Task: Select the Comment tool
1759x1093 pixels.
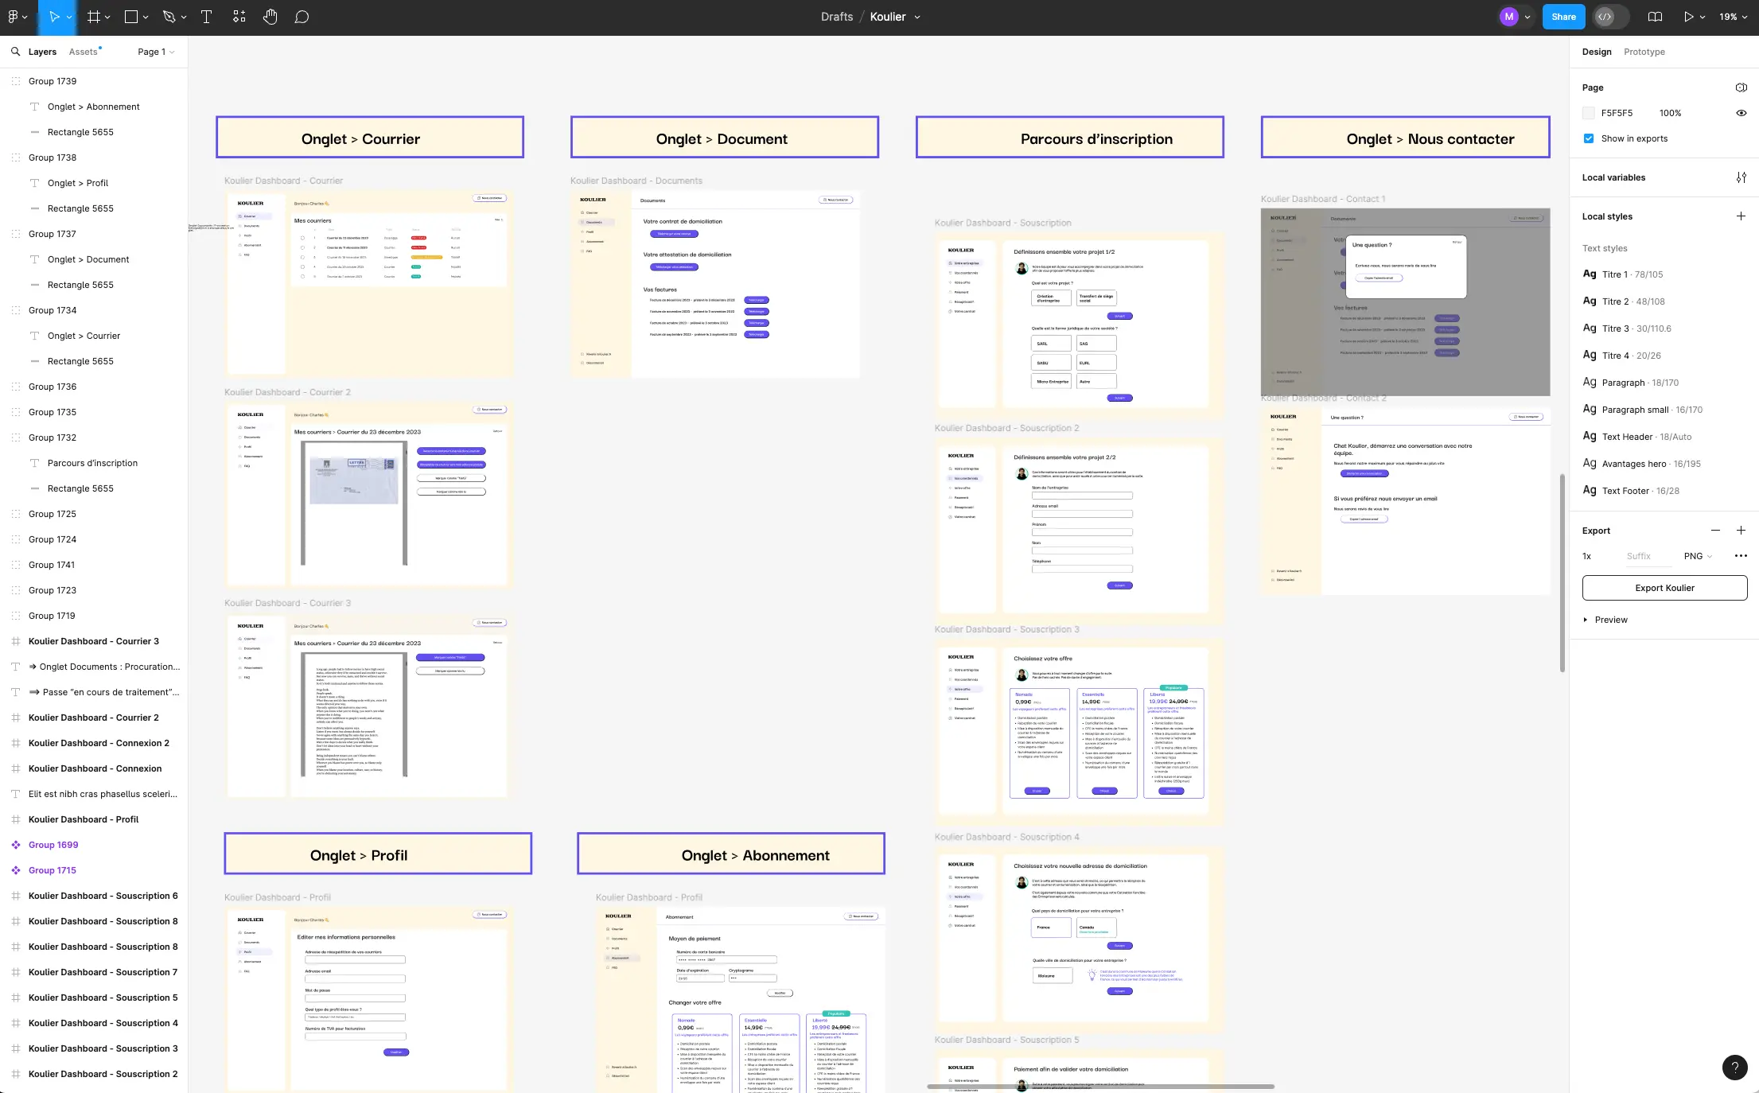Action: click(x=302, y=17)
